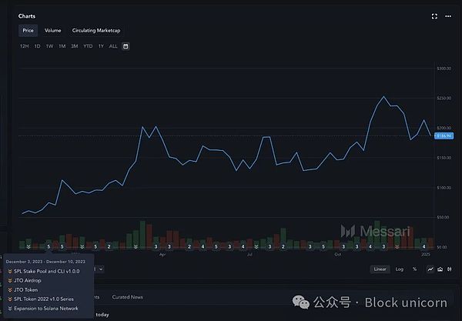This screenshot has width=462, height=321.
Task: Switch to candlestick chart type icon
Action: coord(450,269)
